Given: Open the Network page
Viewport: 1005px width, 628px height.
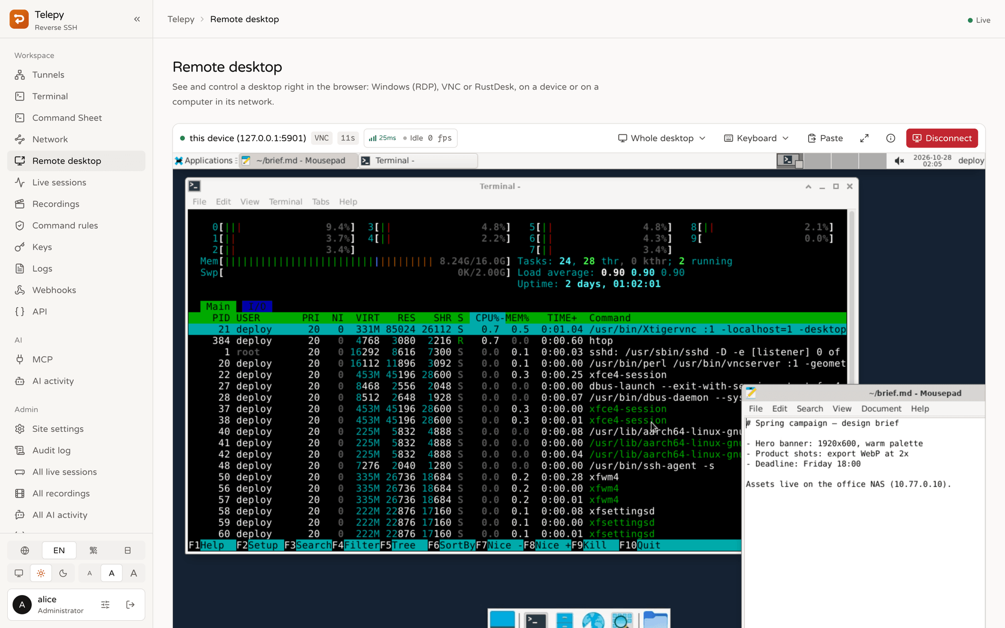Looking at the screenshot, I should pyautogui.click(x=76, y=139).
